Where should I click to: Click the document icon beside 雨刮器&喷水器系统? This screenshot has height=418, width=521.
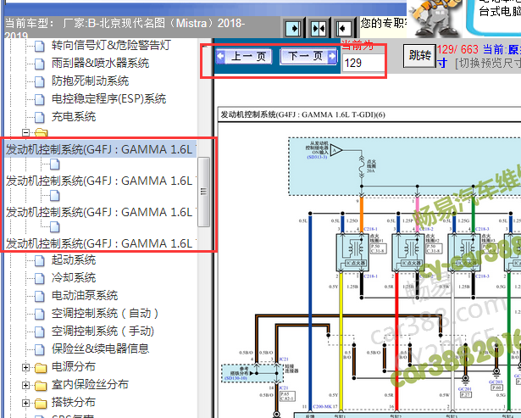click(40, 64)
